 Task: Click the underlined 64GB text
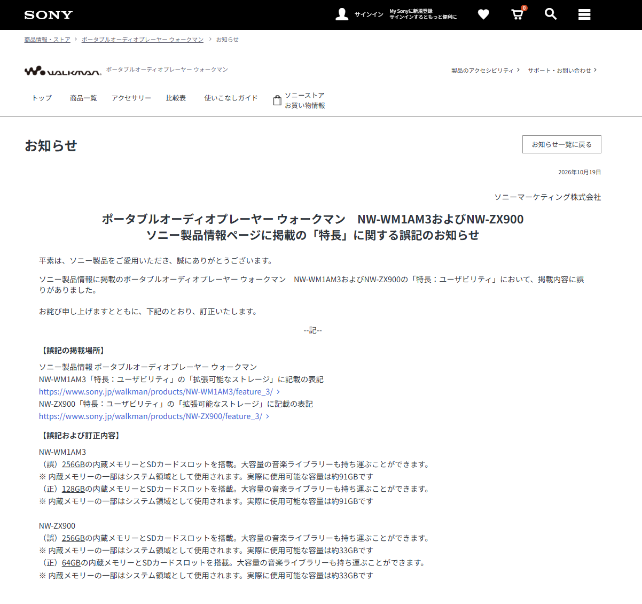click(71, 563)
